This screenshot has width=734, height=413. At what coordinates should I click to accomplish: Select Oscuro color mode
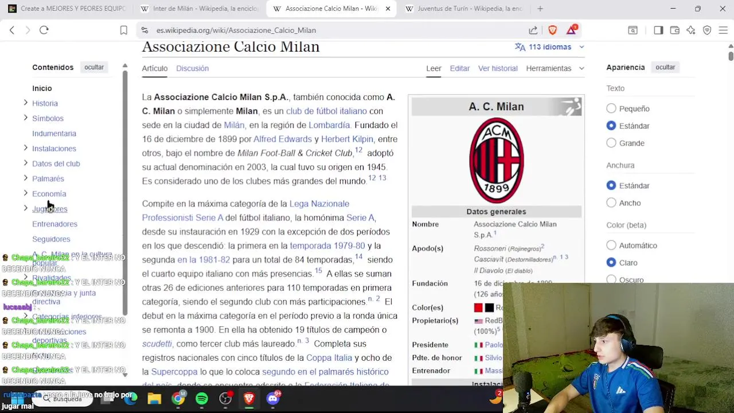[611, 279]
